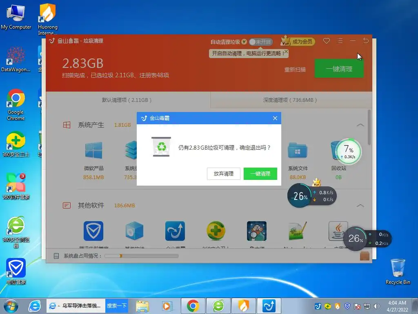The height and width of the screenshot is (314, 418).
Task: Select the 360安全卫士 item in software list
Action: coord(216,231)
